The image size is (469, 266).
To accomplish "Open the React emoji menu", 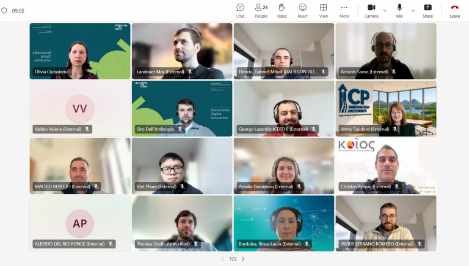I will (302, 10).
